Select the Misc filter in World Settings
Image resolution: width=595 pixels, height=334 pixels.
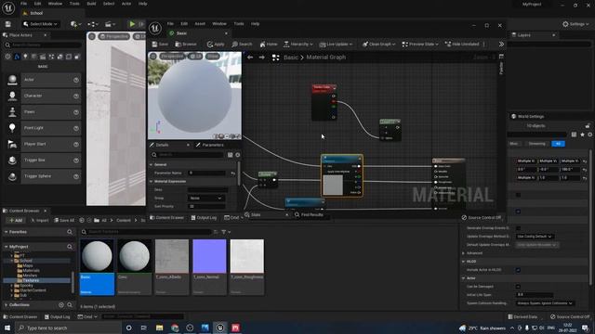514,144
